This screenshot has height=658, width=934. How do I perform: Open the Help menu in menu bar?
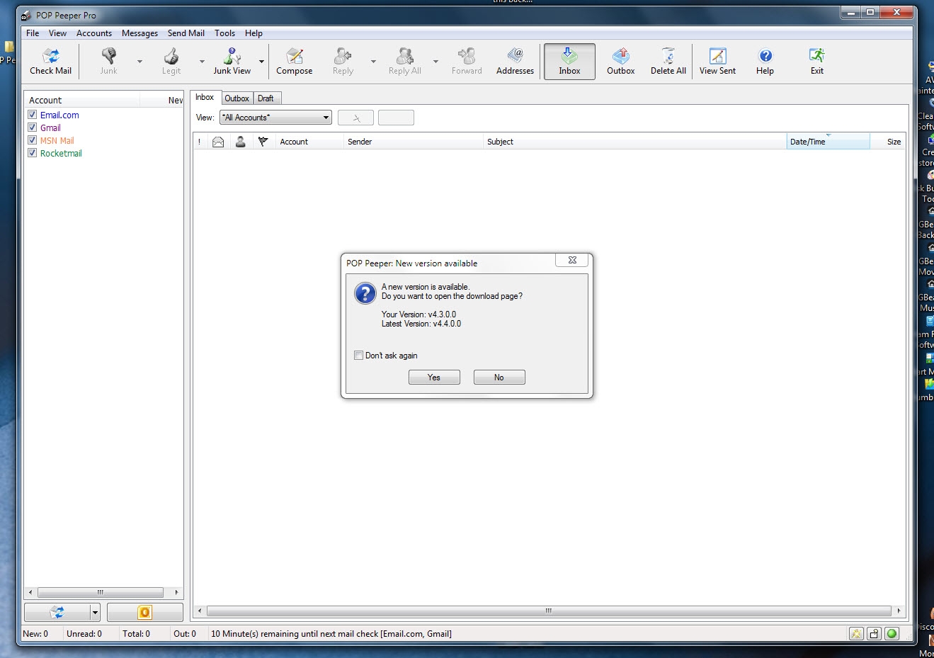tap(254, 33)
